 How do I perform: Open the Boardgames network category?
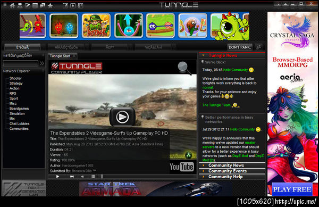(x=19, y=109)
